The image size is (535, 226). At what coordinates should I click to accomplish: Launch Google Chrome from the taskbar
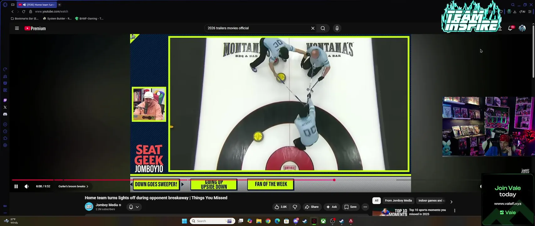(268, 221)
